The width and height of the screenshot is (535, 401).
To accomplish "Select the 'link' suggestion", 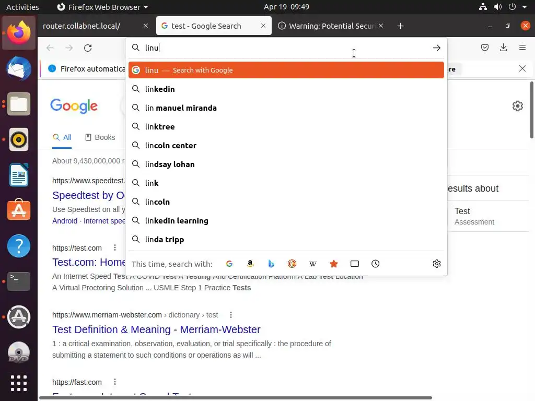I will [286, 183].
